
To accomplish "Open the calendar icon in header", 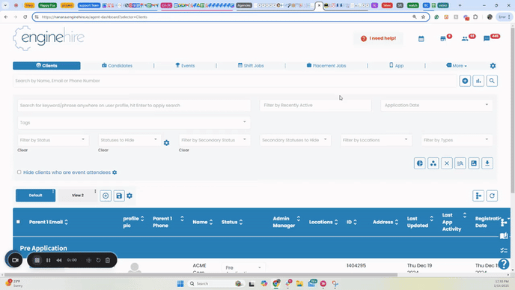I will point(421,39).
